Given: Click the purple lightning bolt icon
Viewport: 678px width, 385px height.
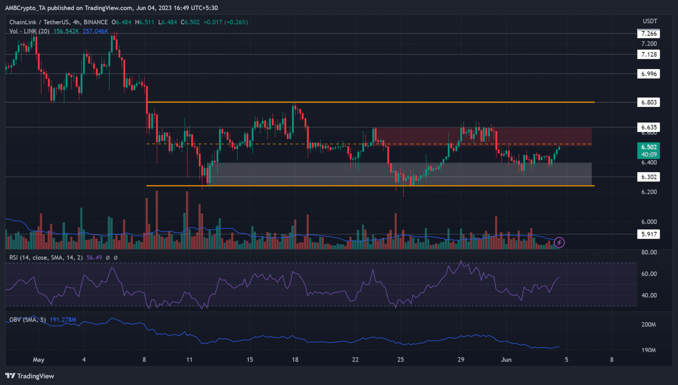Looking at the screenshot, I should point(559,242).
